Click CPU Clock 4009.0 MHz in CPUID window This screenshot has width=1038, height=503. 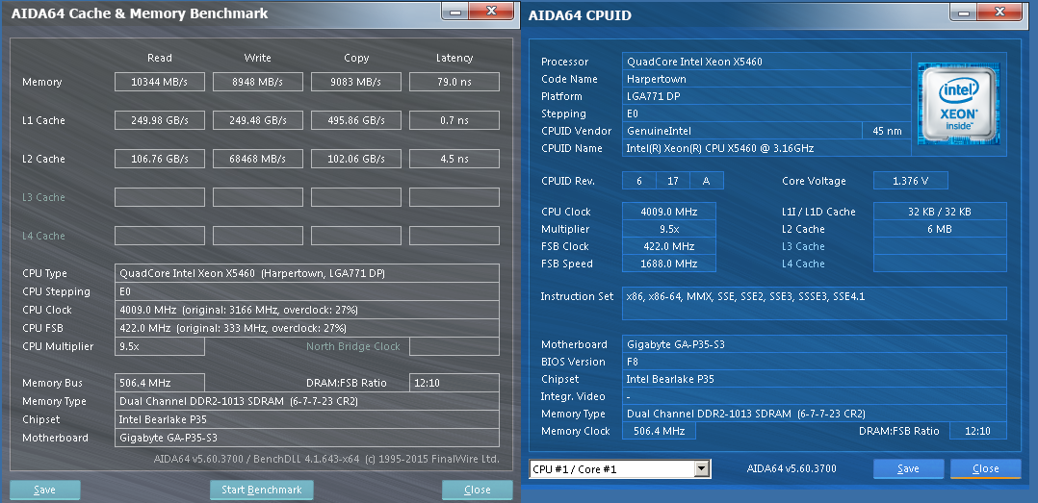pyautogui.click(x=668, y=212)
